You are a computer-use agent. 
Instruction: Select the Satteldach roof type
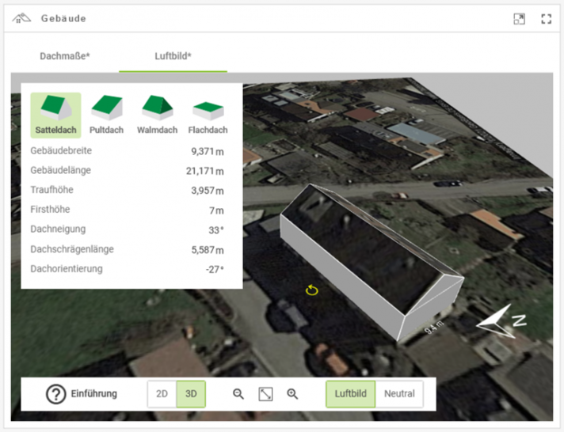click(55, 115)
